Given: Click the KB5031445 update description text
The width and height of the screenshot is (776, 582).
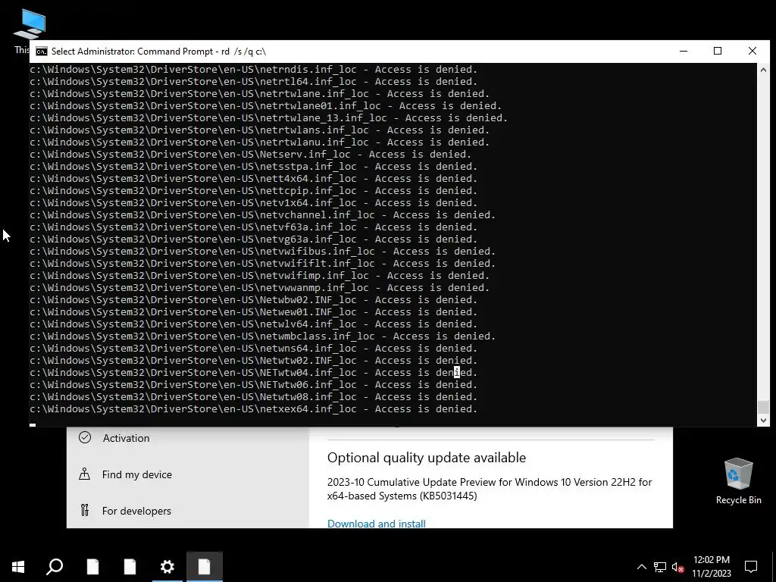Looking at the screenshot, I should [490, 489].
